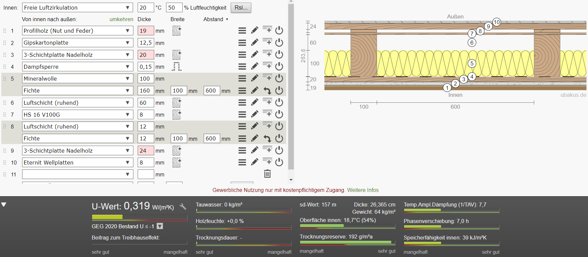Open the Freie Luftzirkulation dropdown
588x257 pixels.
coord(77,8)
